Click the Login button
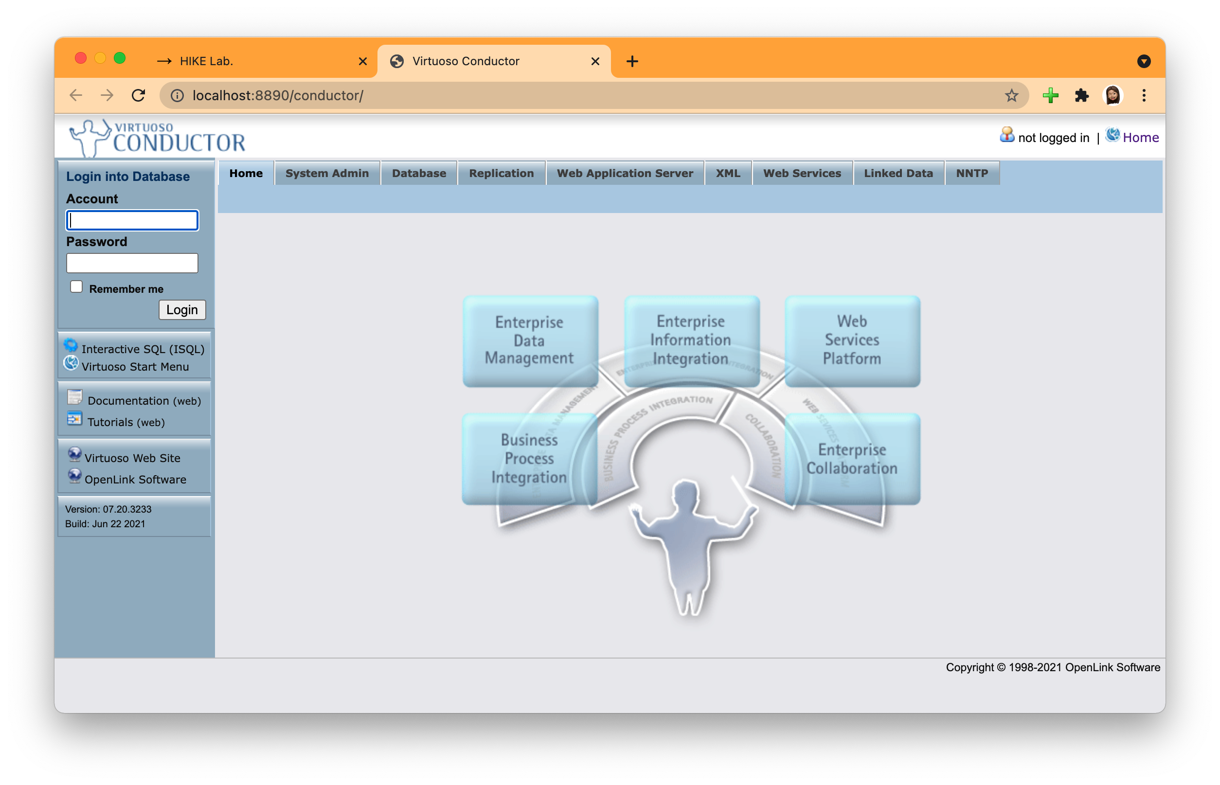 [182, 309]
